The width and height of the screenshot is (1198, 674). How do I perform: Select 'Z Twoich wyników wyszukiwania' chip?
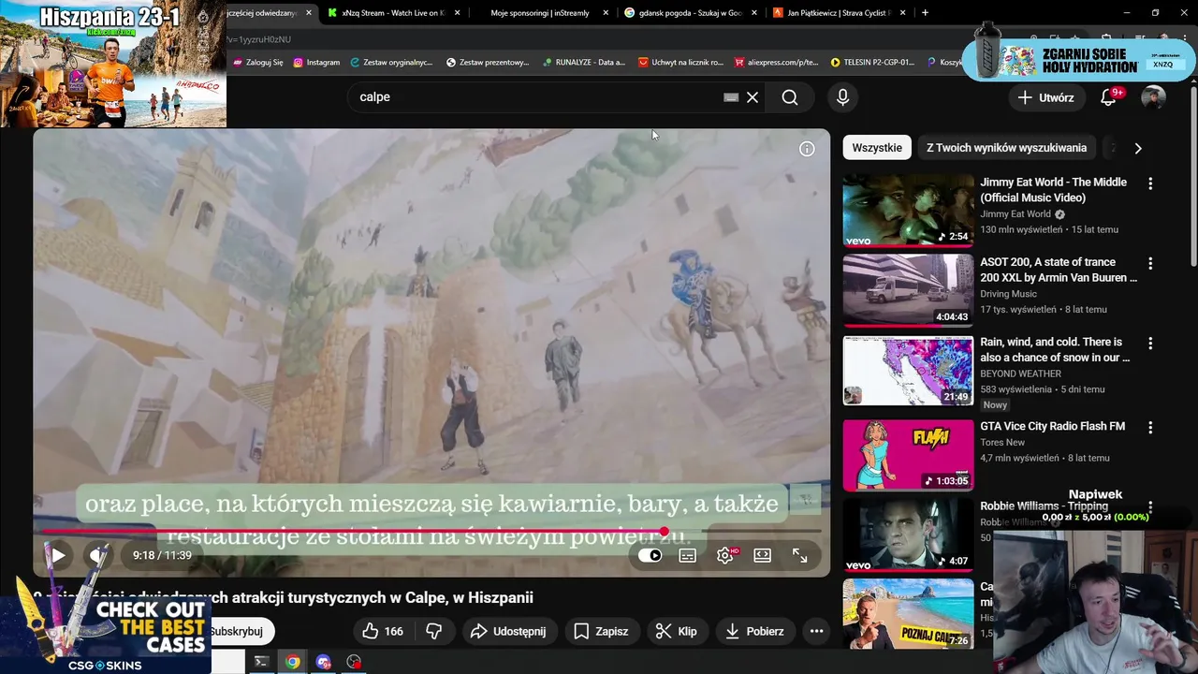[x=1006, y=148]
